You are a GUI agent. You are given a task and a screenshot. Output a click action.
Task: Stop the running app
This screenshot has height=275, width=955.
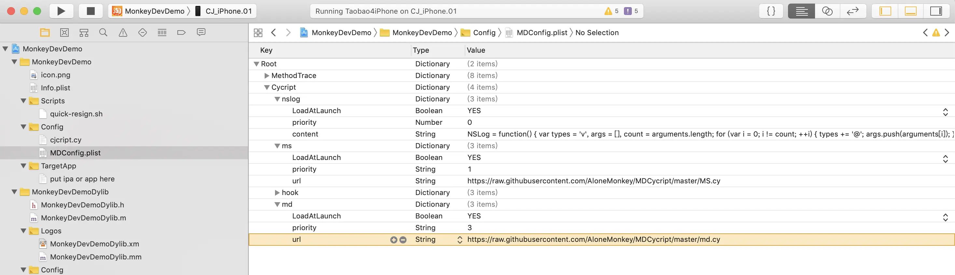coord(90,11)
